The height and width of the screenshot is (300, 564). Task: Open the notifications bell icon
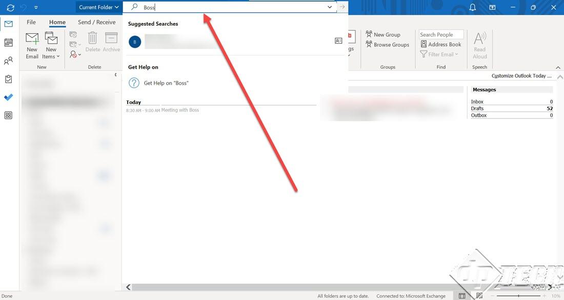click(473, 7)
